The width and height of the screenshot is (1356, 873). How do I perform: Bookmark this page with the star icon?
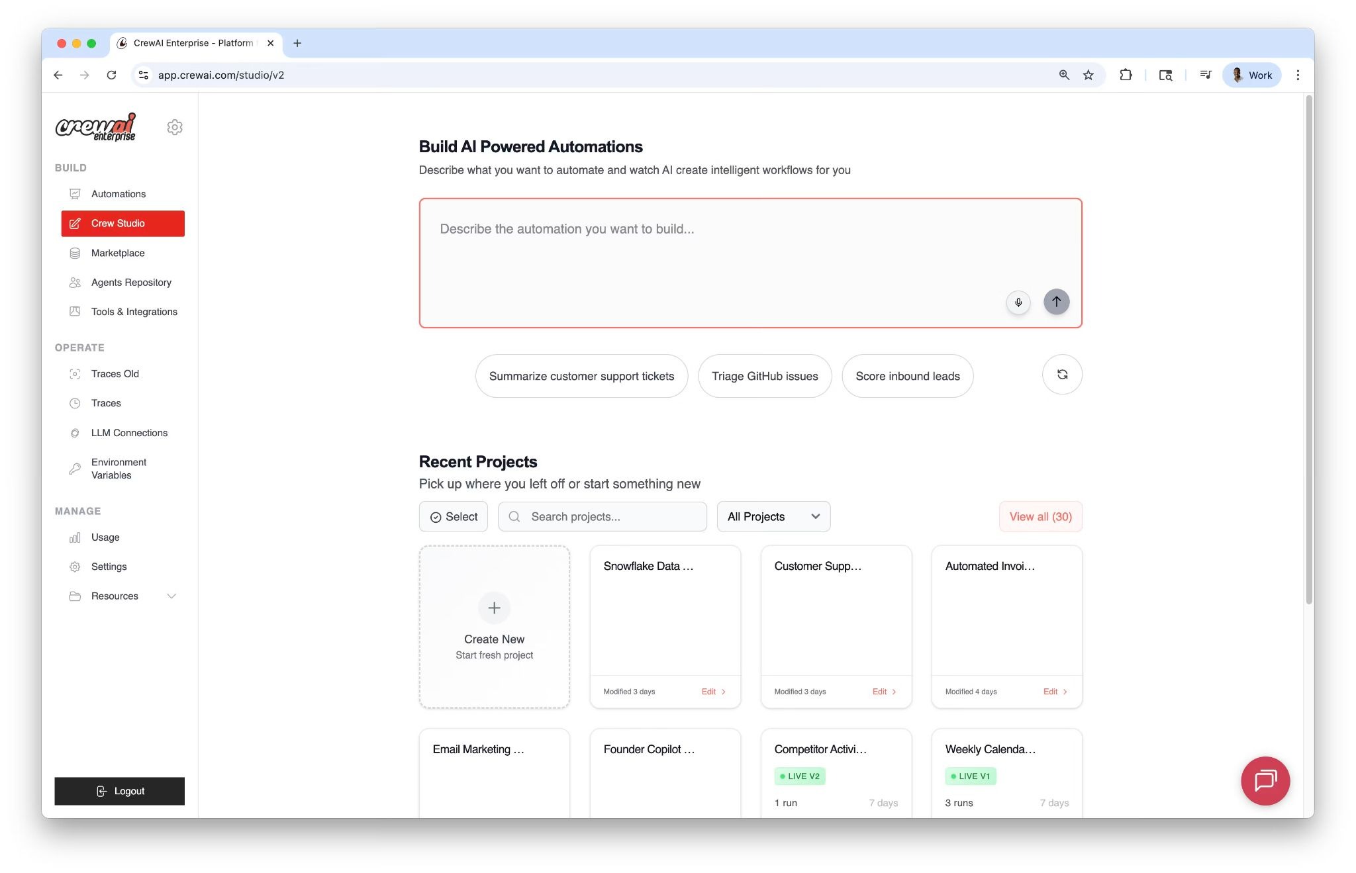1088,75
